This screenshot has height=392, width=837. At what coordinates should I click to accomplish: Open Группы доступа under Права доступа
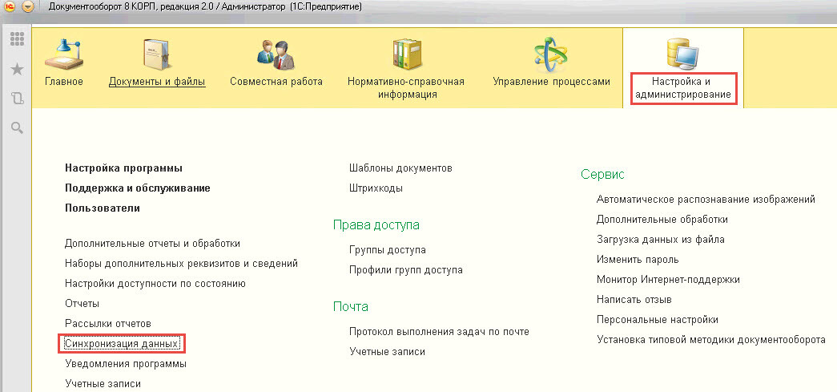(388, 250)
